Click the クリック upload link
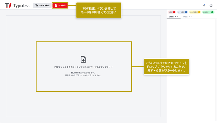 tap(93, 67)
